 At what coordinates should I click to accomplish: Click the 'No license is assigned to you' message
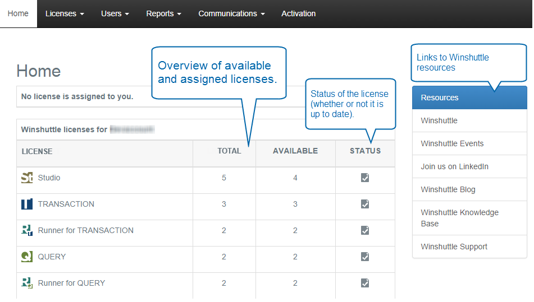coord(77,96)
